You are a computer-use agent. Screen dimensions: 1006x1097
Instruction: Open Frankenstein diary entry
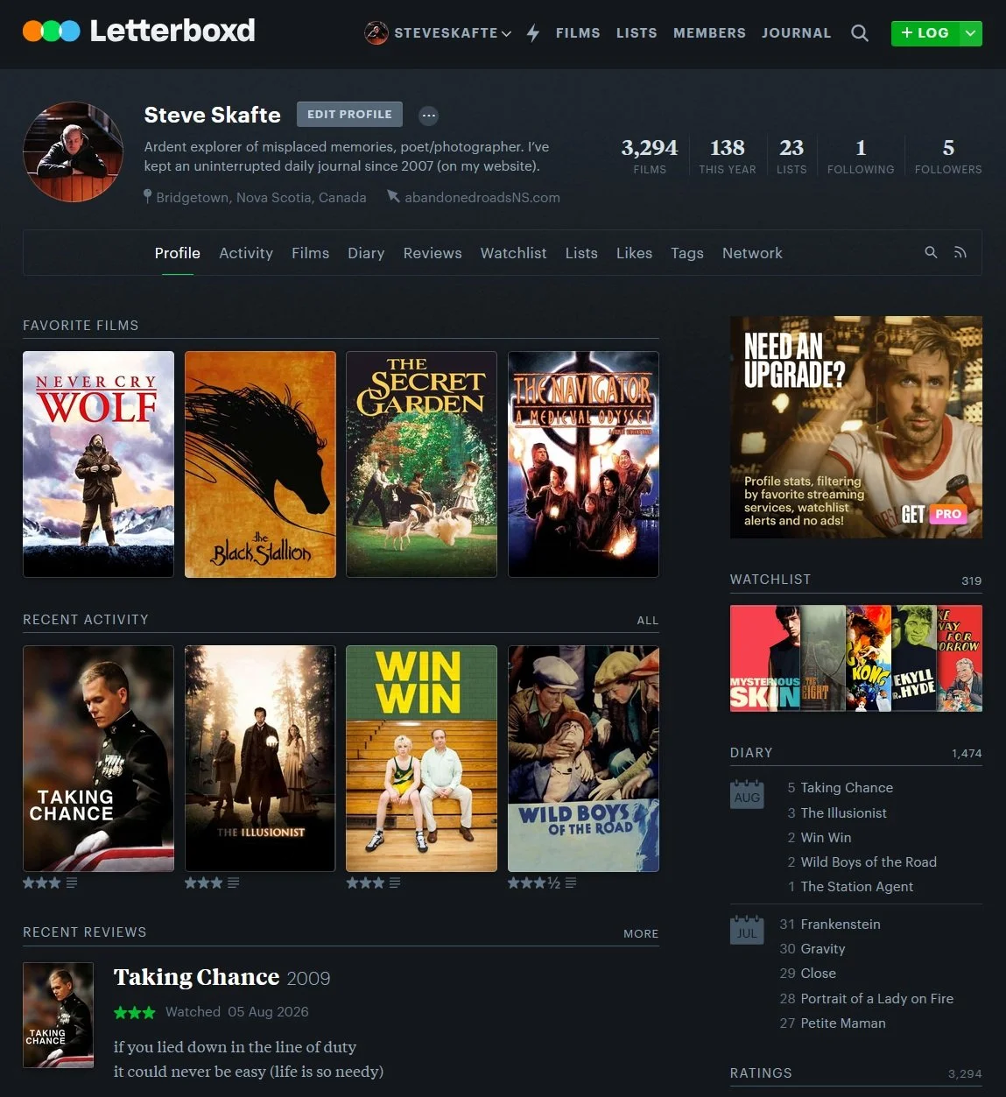pyautogui.click(x=841, y=925)
